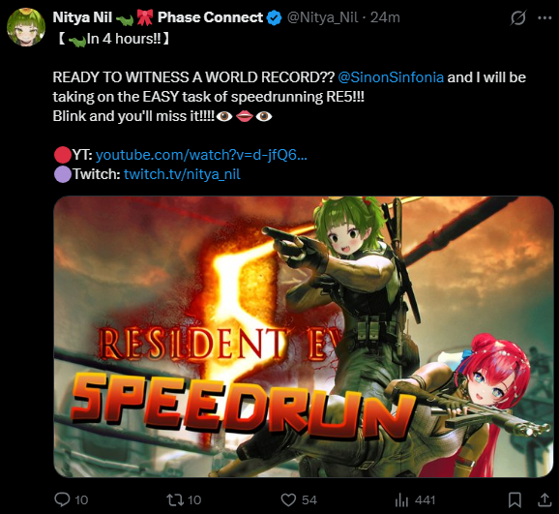
Task: Open the 24m timestamp link
Action: coord(385,17)
